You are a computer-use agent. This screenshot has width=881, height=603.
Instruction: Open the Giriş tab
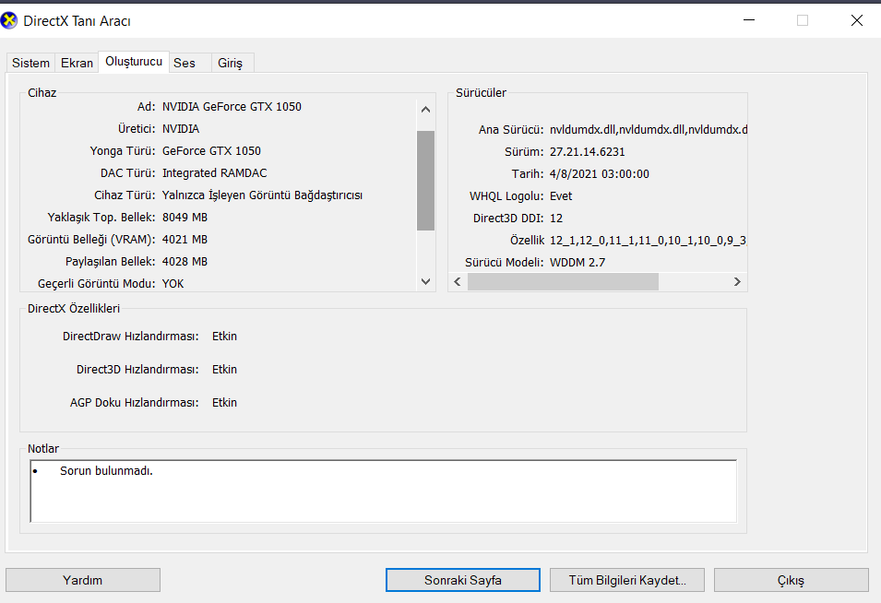tap(231, 63)
